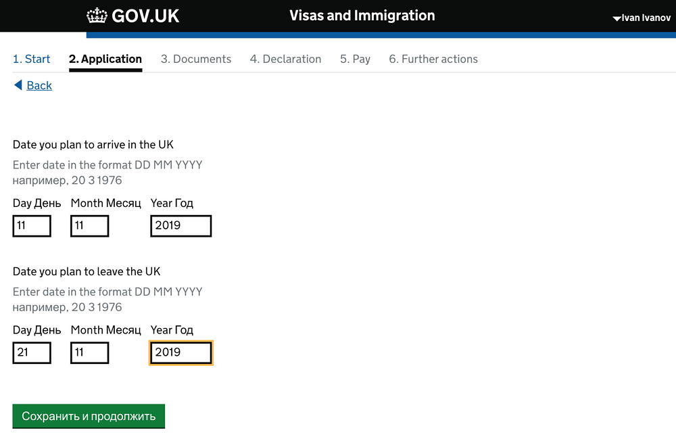Focus the arrival Day input field
Image resolution: width=676 pixels, height=441 pixels.
tap(32, 226)
